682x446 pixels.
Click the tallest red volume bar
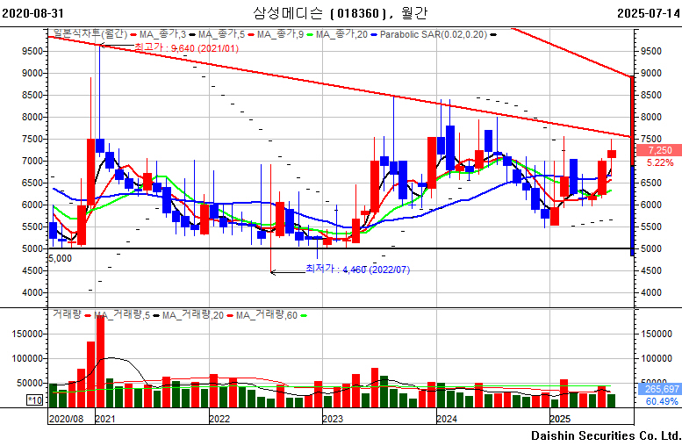click(100, 359)
